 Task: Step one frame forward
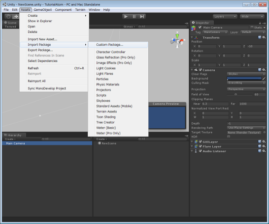142,17
